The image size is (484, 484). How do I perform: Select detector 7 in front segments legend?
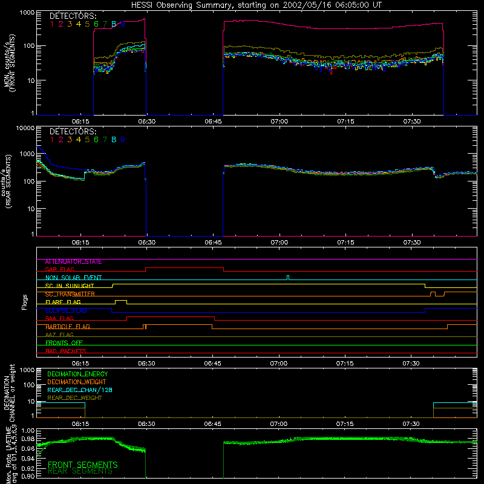(105, 24)
